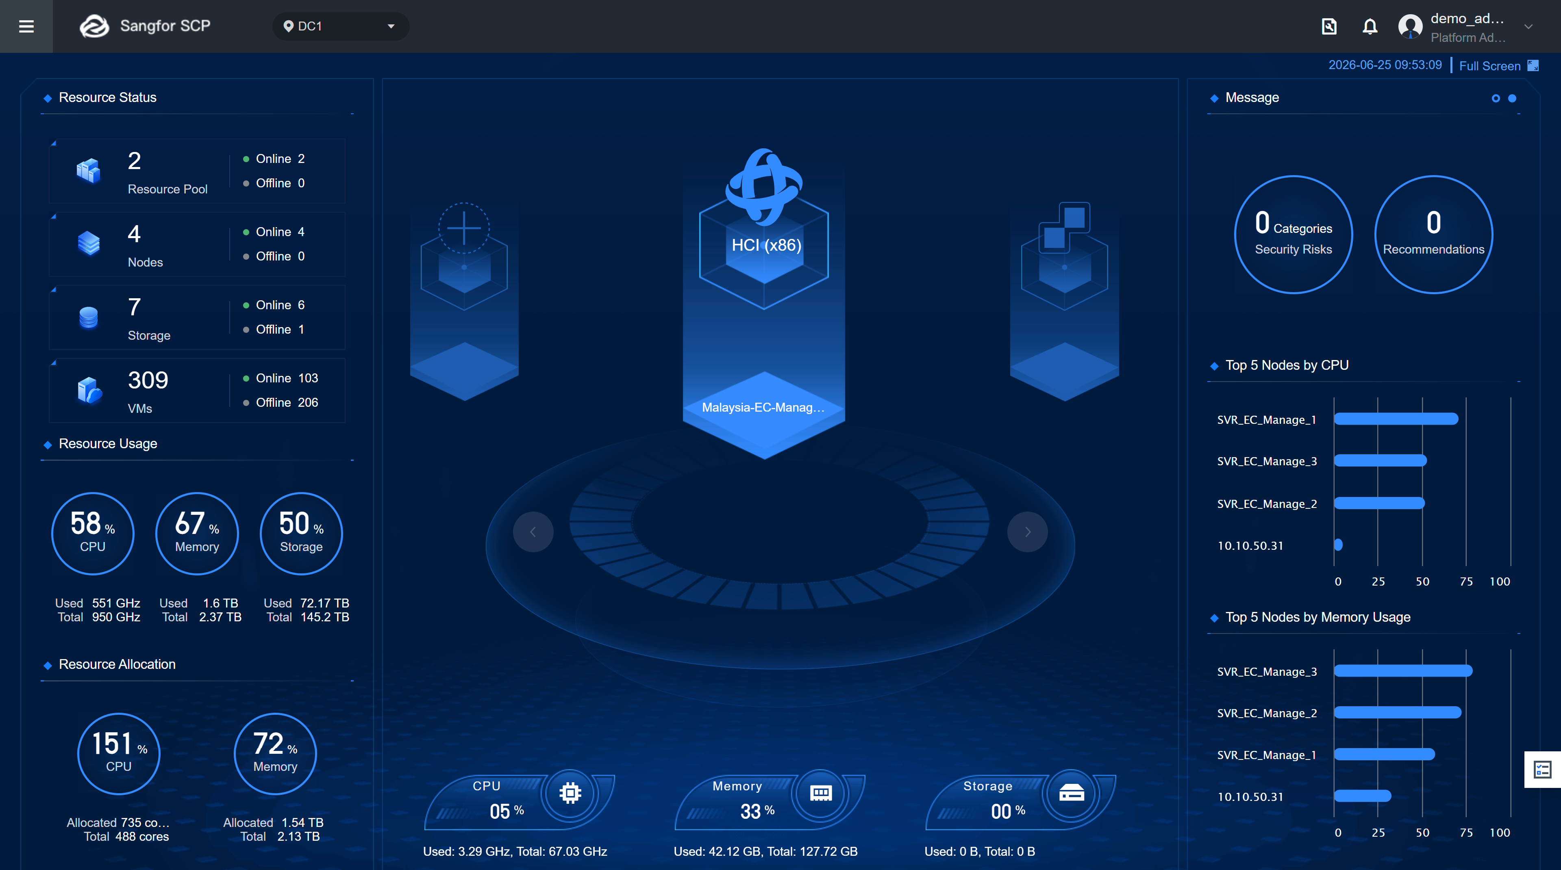Click the 7 Storage count
The width and height of the screenshot is (1561, 870).
coord(134,307)
